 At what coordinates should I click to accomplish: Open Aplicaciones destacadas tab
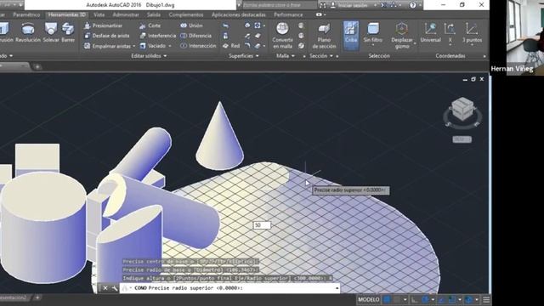point(238,14)
